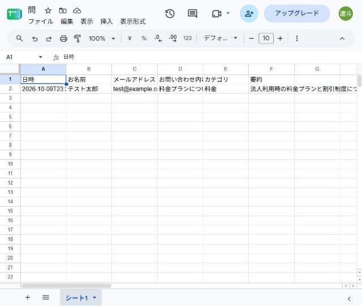Add a new sheet plus button
The width and height of the screenshot is (362, 306).
click(28, 298)
